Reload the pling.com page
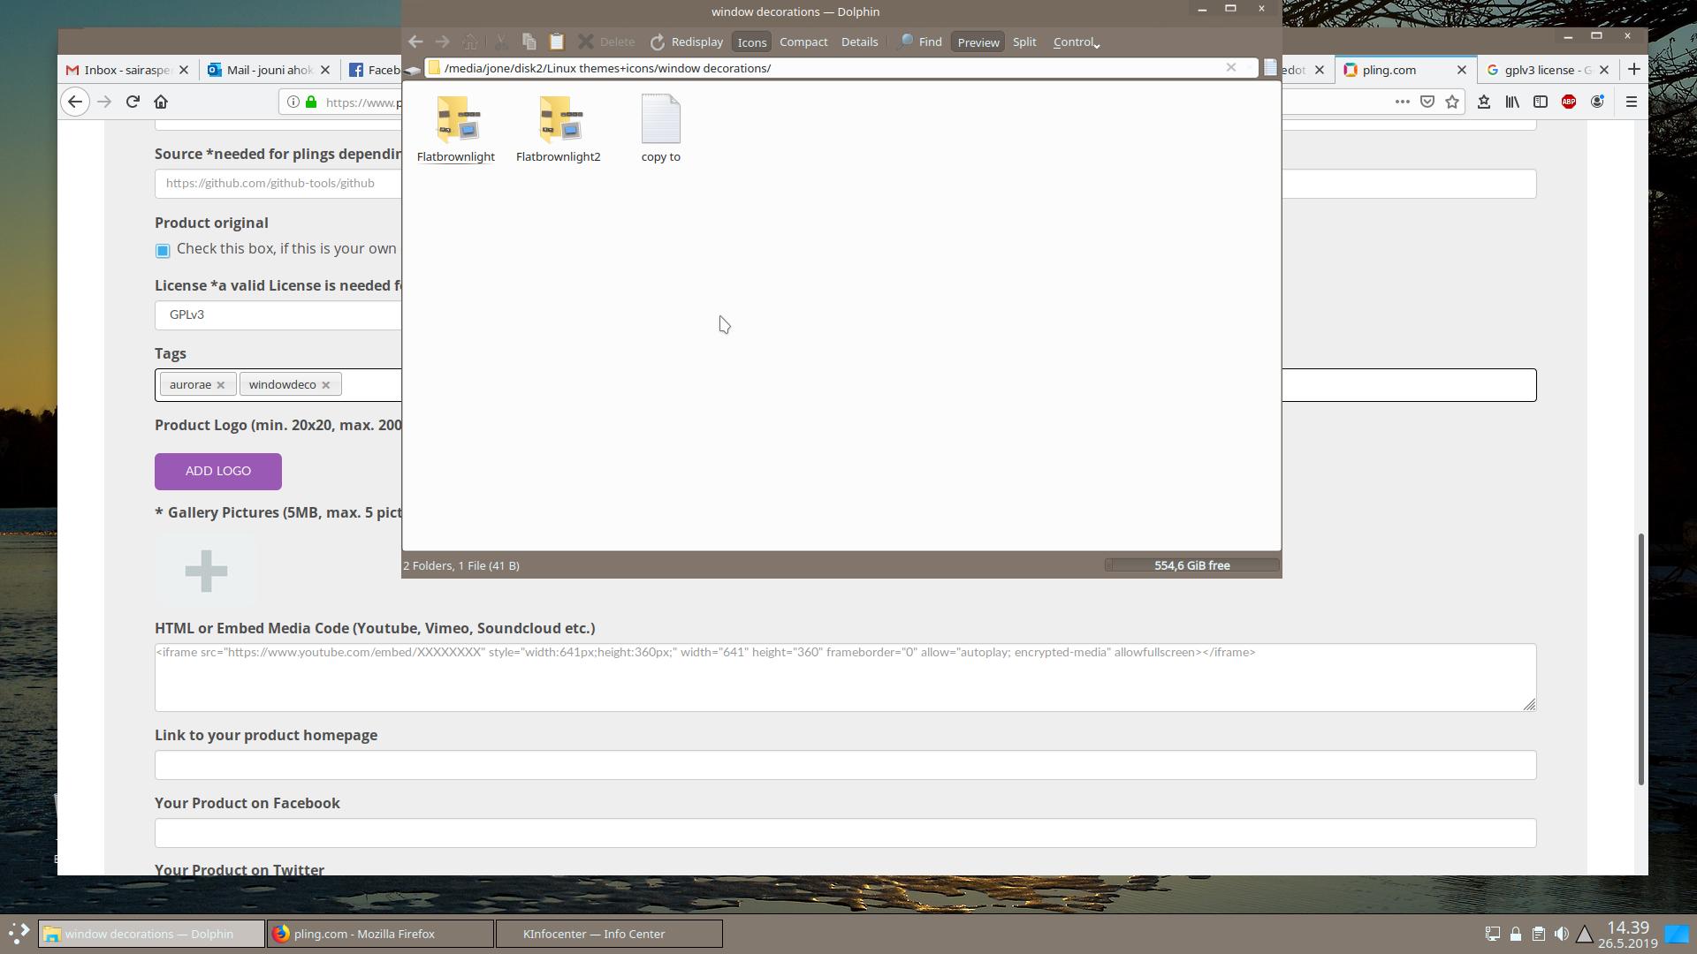Image resolution: width=1697 pixels, height=954 pixels. pos(133,102)
